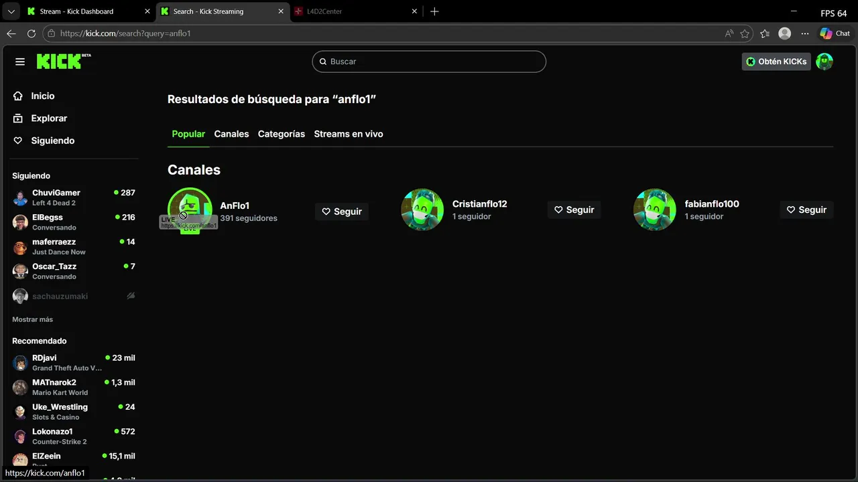Click the Obtén KICKs button
The image size is (858, 482).
776,62
